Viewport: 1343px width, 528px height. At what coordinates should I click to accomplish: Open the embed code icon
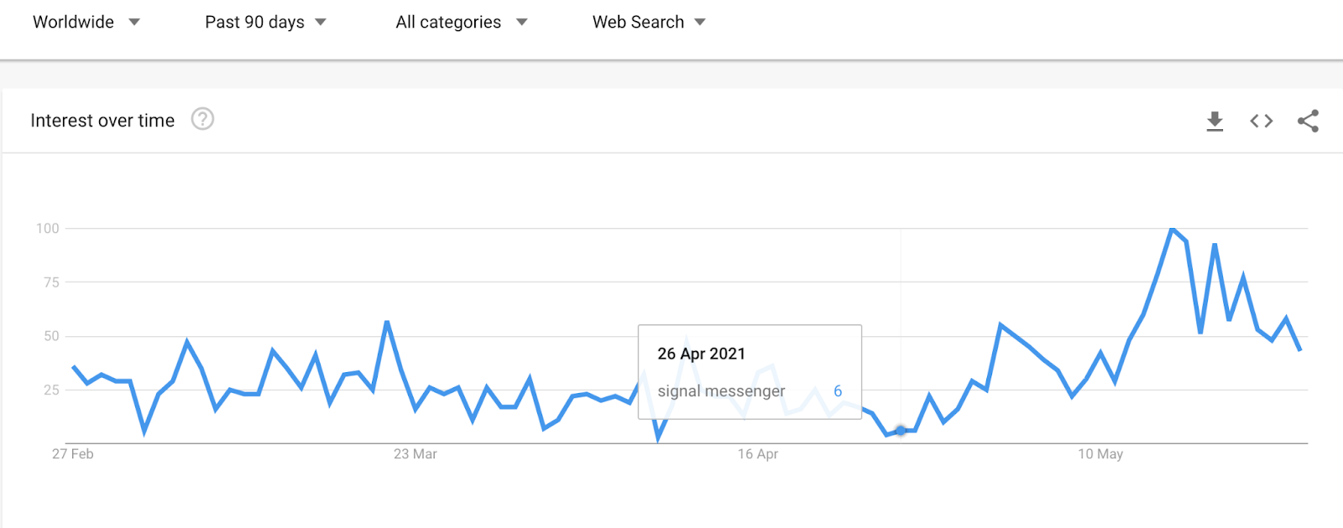(x=1261, y=122)
